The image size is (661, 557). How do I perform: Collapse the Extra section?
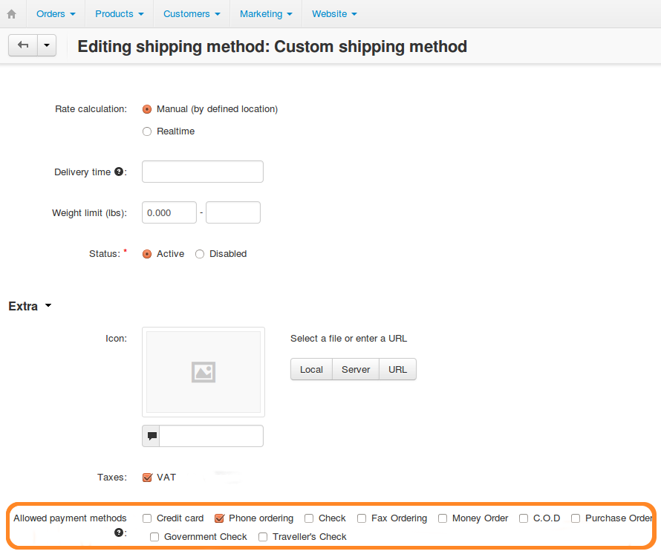pos(30,306)
